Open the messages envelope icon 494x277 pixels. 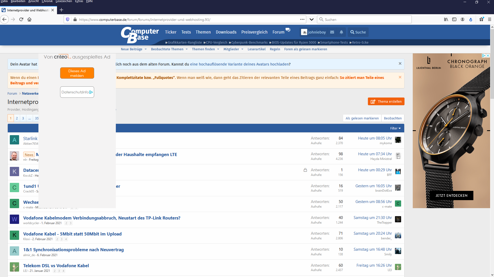tap(332, 32)
